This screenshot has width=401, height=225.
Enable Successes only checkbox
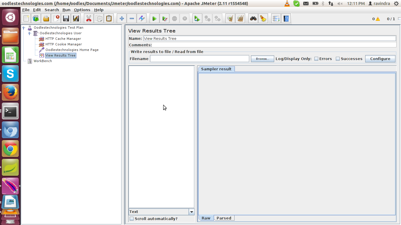[x=338, y=59]
